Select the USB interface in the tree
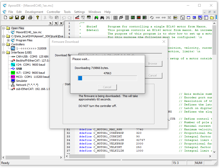219x168 pixels. click(19, 69)
